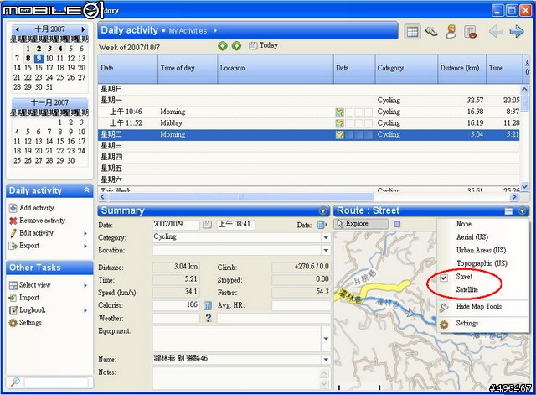536x395 pixels.
Task: Select the 星期三 row in activity table
Action: click(309, 146)
